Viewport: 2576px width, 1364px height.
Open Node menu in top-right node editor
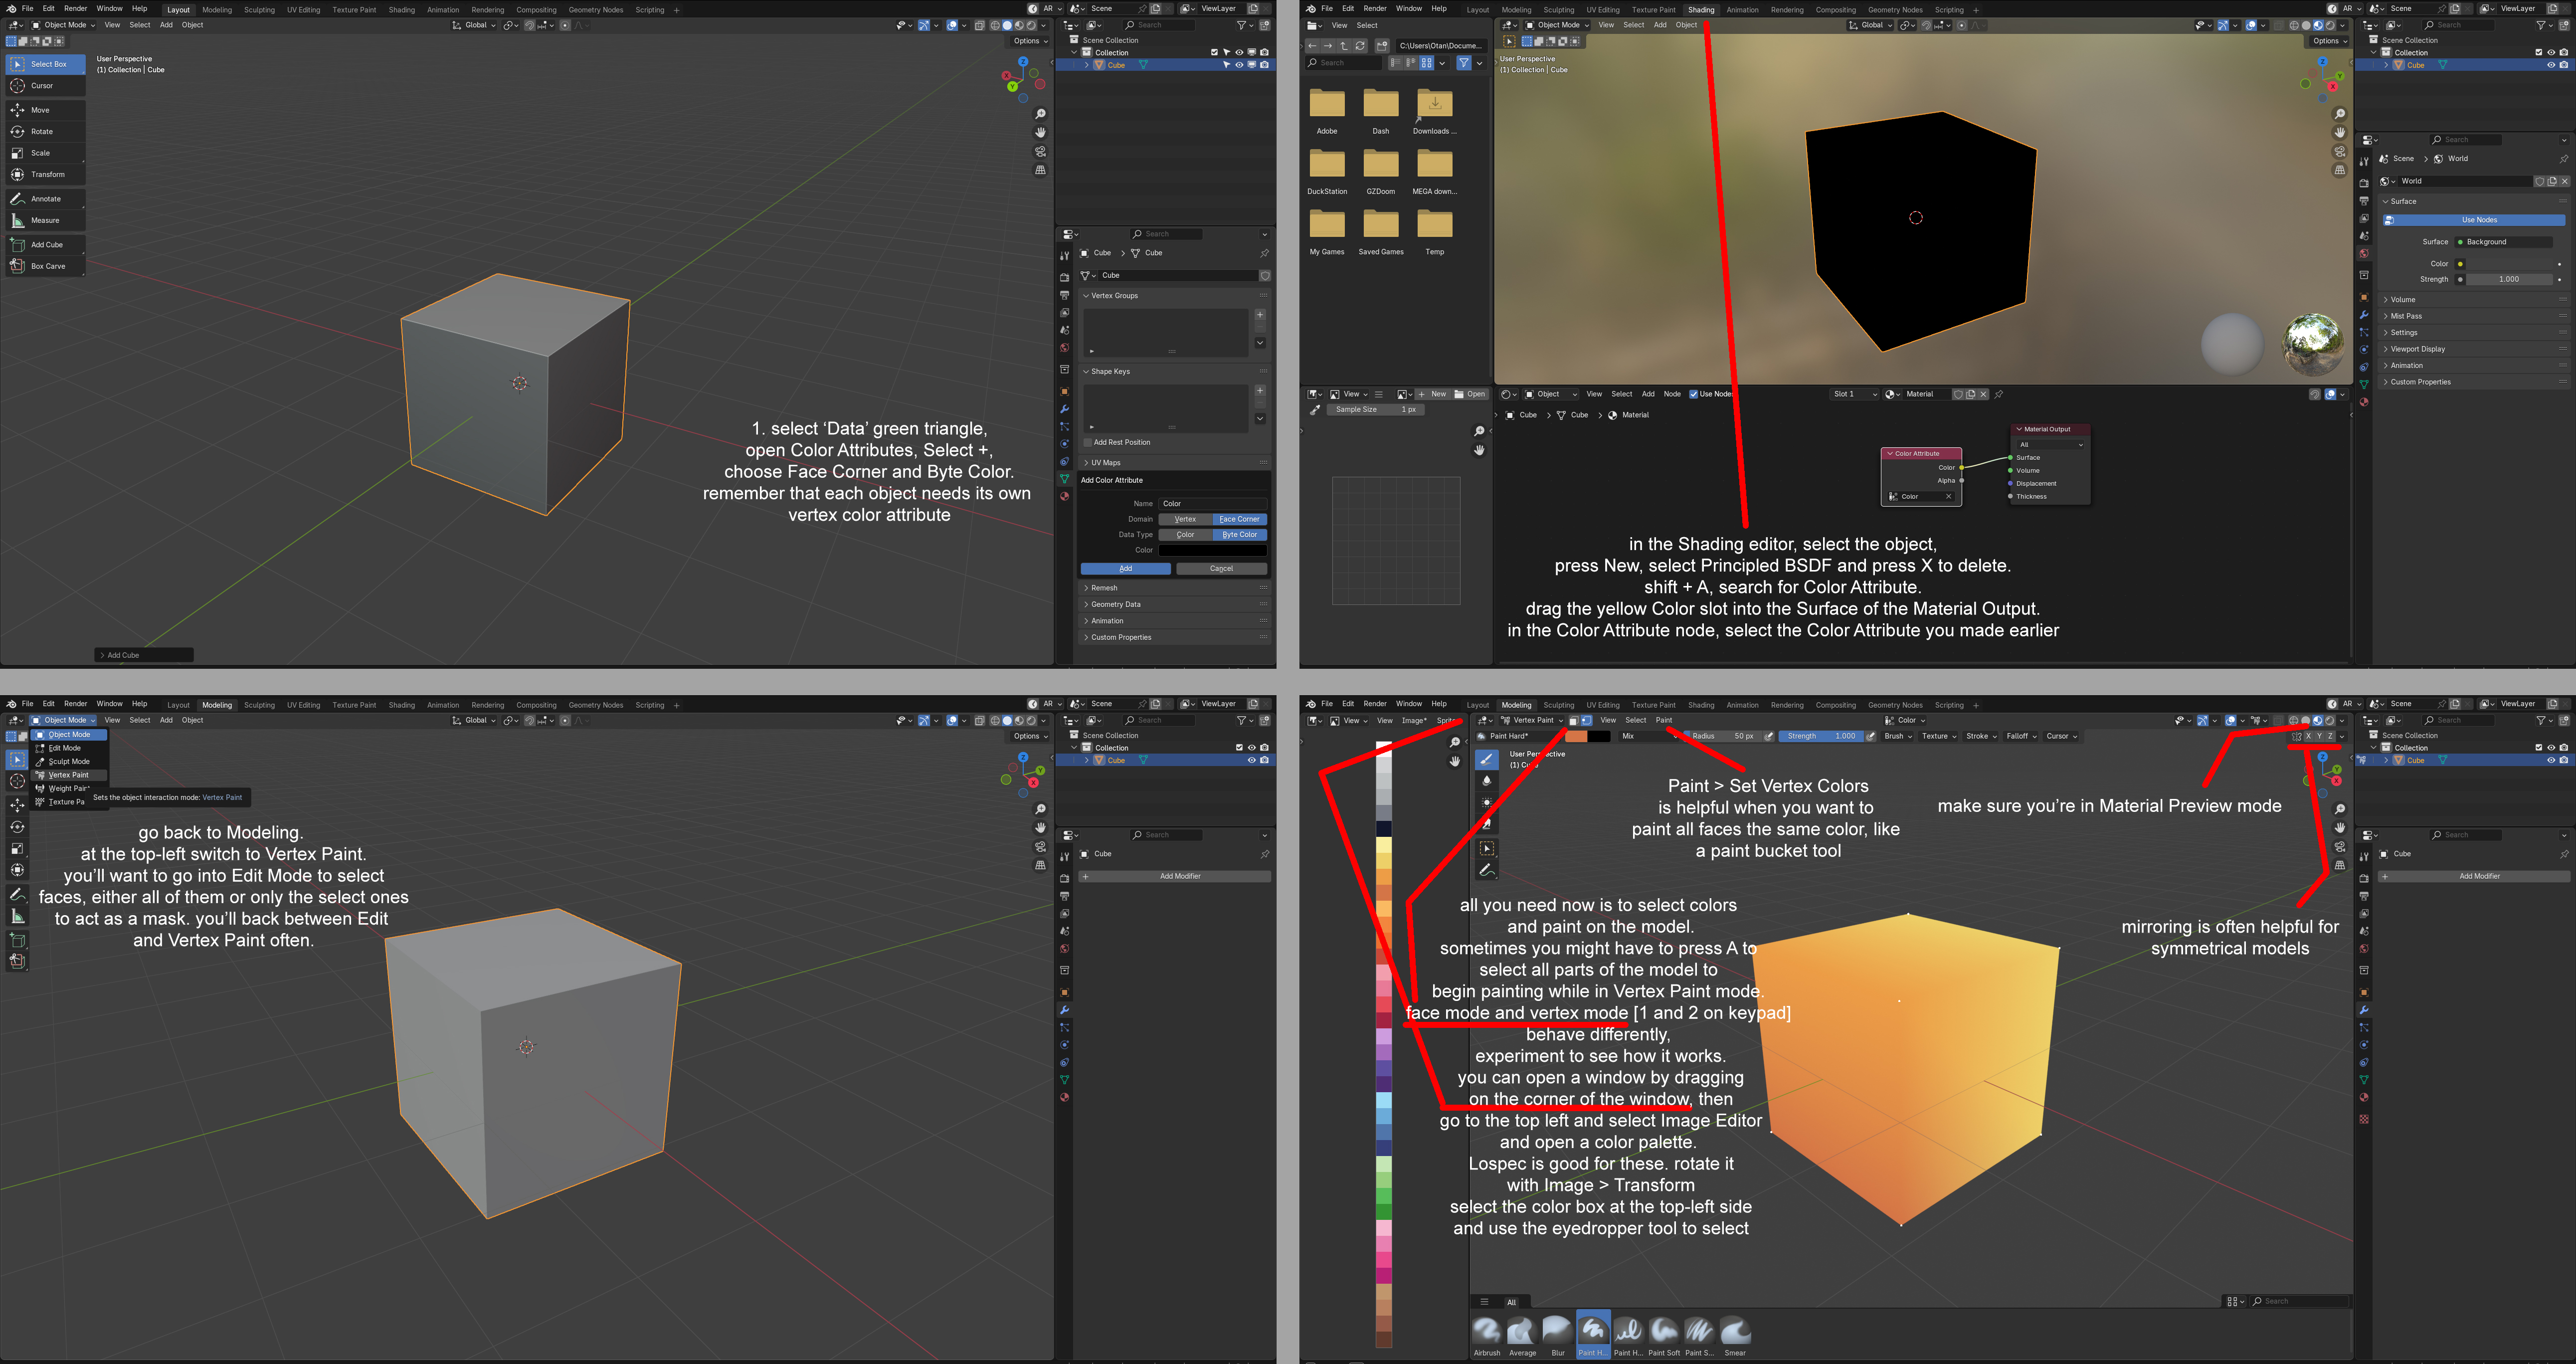click(1672, 394)
